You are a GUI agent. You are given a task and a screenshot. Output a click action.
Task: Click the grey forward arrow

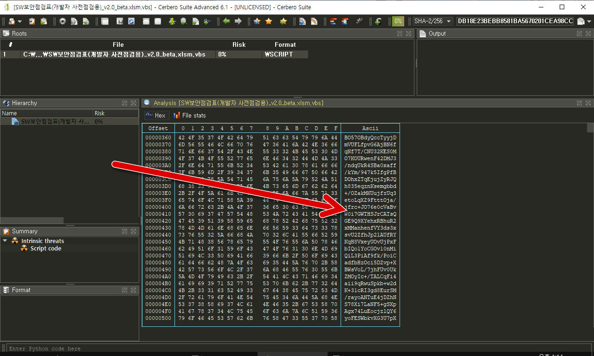click(238, 21)
